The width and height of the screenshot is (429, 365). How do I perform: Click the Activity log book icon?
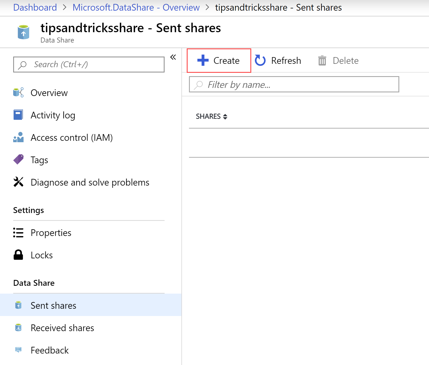point(19,115)
